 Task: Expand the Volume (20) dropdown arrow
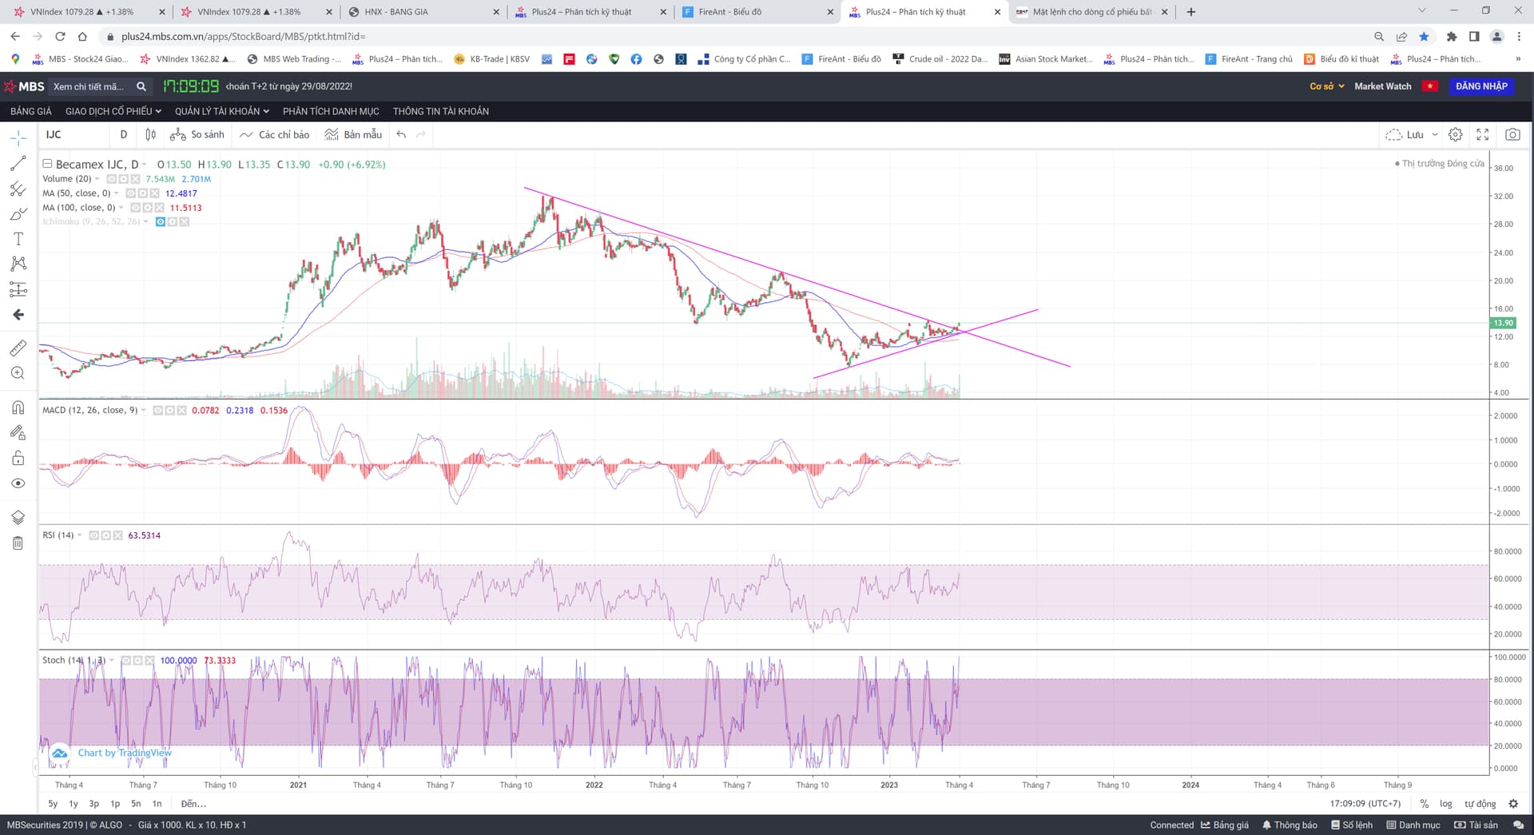pyautogui.click(x=97, y=179)
